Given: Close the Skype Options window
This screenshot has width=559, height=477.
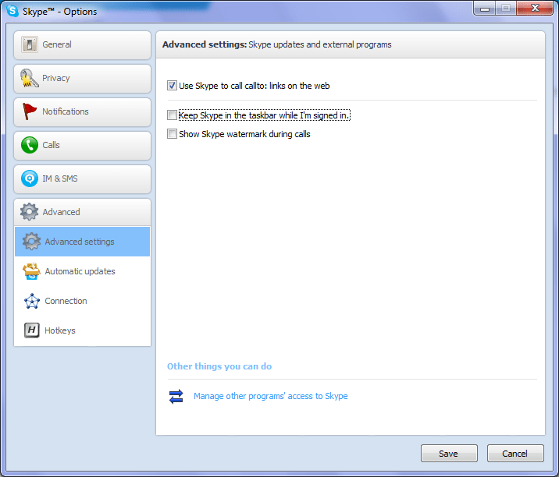Looking at the screenshot, I should 534,9.
